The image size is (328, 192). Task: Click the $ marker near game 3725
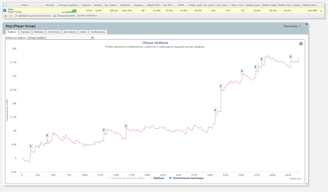[x=256, y=67]
